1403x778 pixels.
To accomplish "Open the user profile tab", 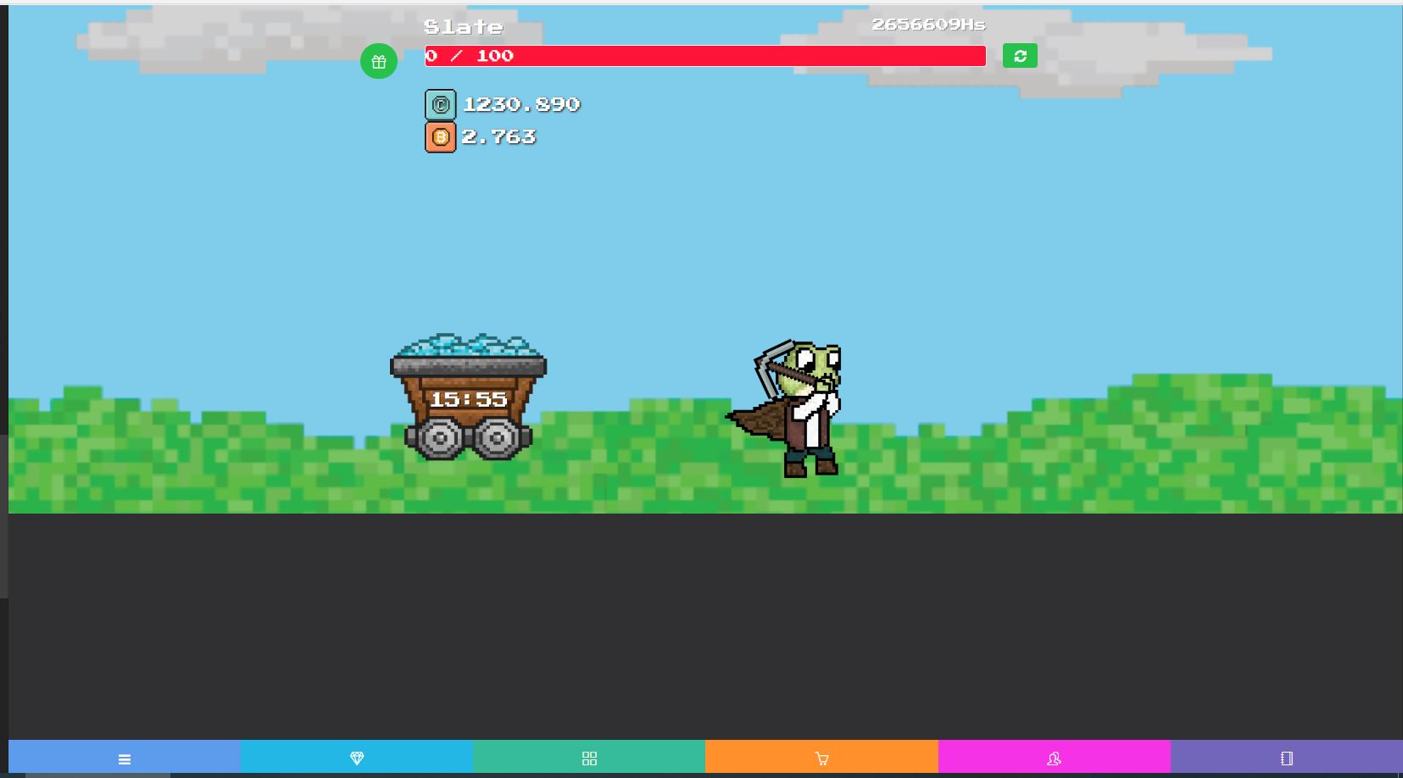I will point(1054,759).
